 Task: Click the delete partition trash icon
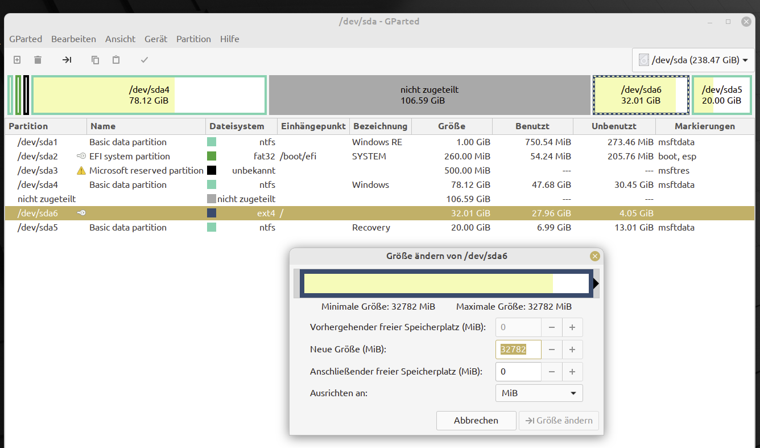38,60
